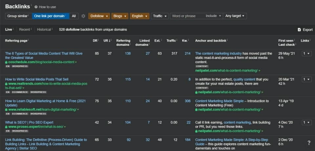This screenshot has height=151, width=315.
Task: Click referring domains value 138
Action: point(128,54)
